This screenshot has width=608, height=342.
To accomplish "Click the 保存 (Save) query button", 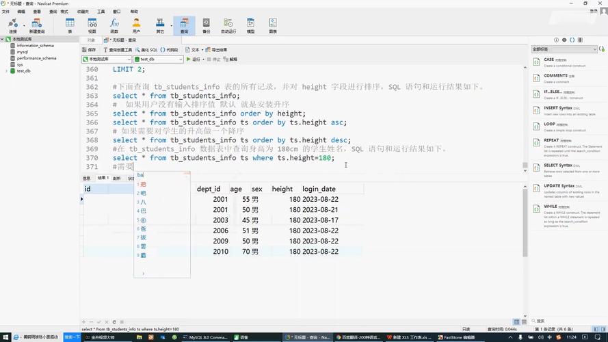I will 89,50.
